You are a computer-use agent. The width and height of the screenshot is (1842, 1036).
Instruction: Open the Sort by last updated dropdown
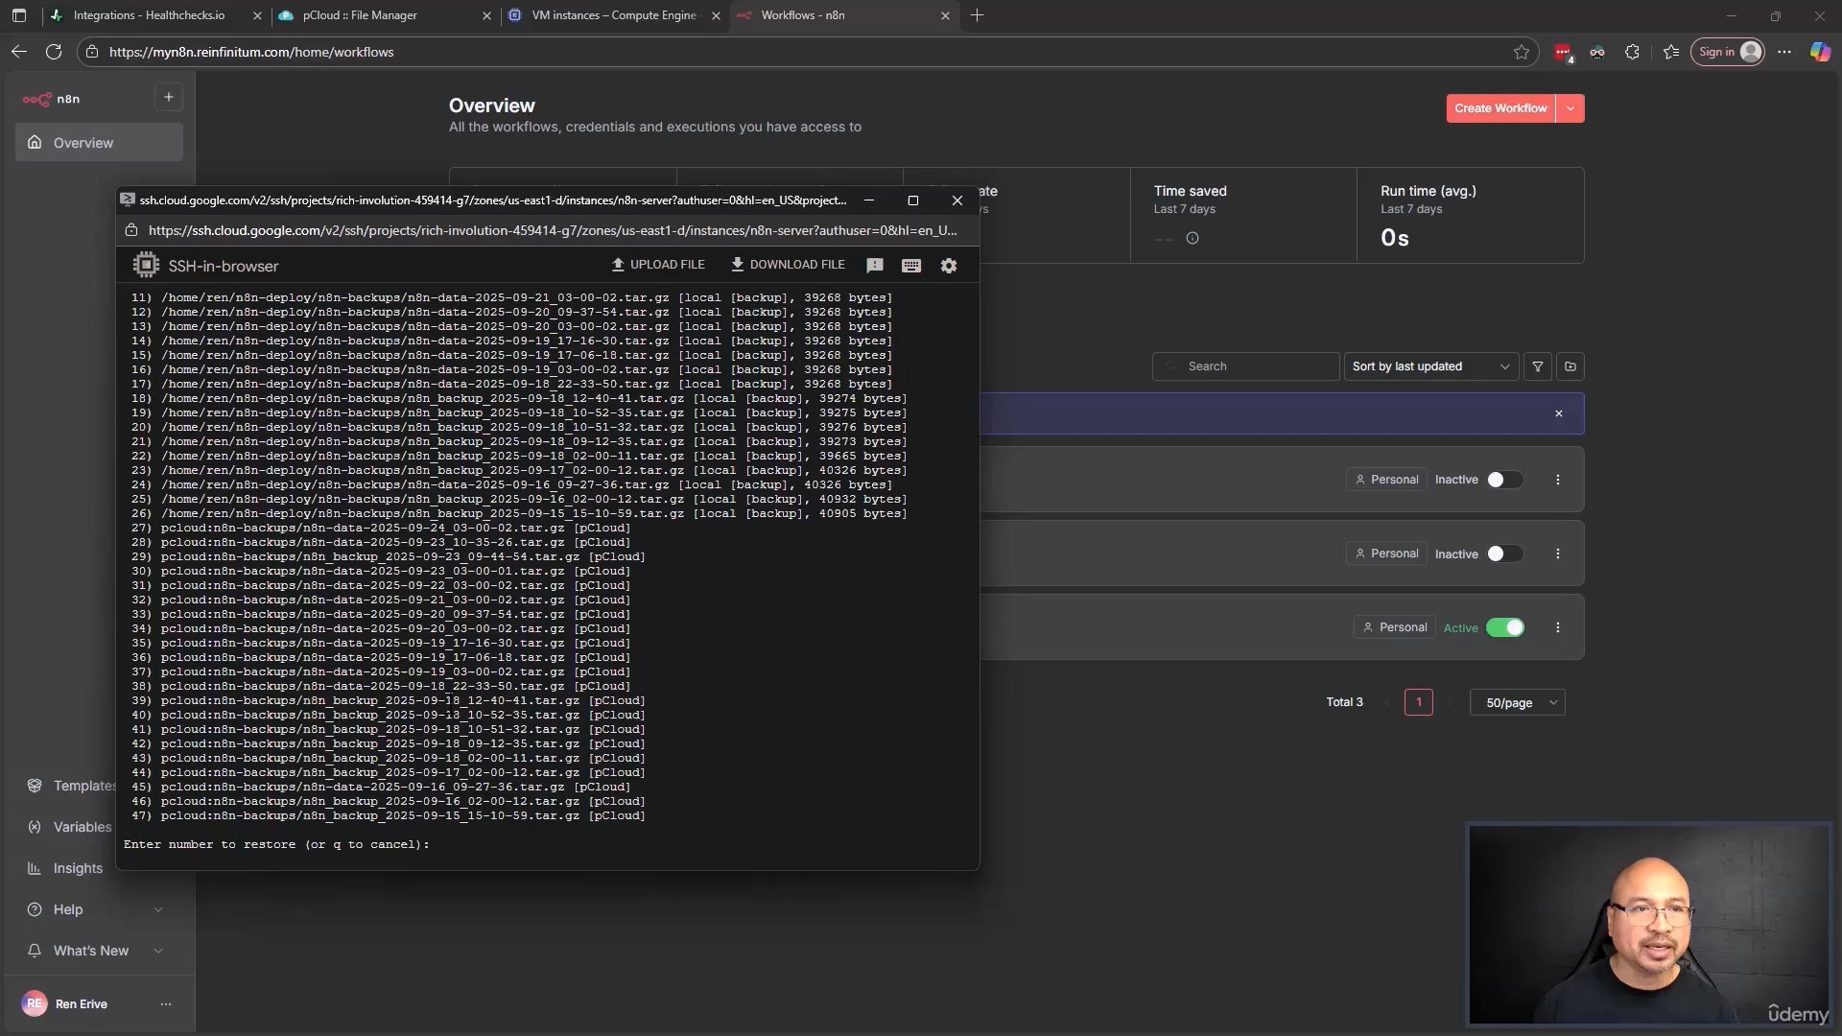tap(1430, 366)
